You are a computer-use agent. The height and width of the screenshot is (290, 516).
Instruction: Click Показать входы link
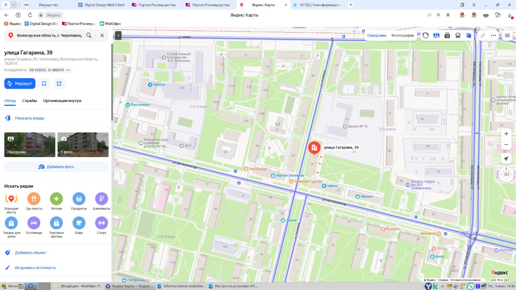click(29, 118)
